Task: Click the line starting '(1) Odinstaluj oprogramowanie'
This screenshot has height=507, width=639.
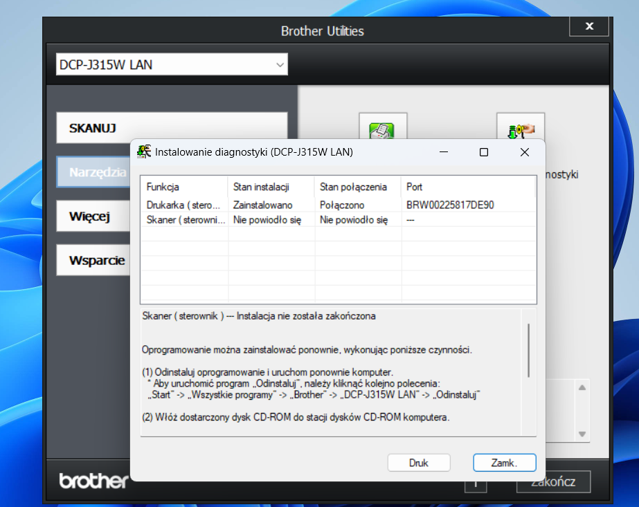Action: pos(267,372)
